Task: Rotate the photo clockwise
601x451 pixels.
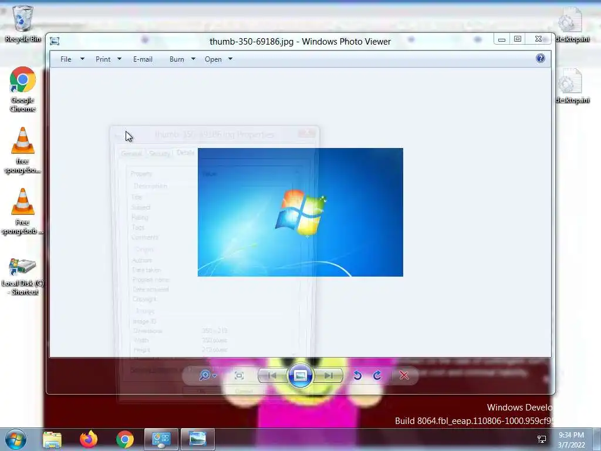Action: click(377, 375)
